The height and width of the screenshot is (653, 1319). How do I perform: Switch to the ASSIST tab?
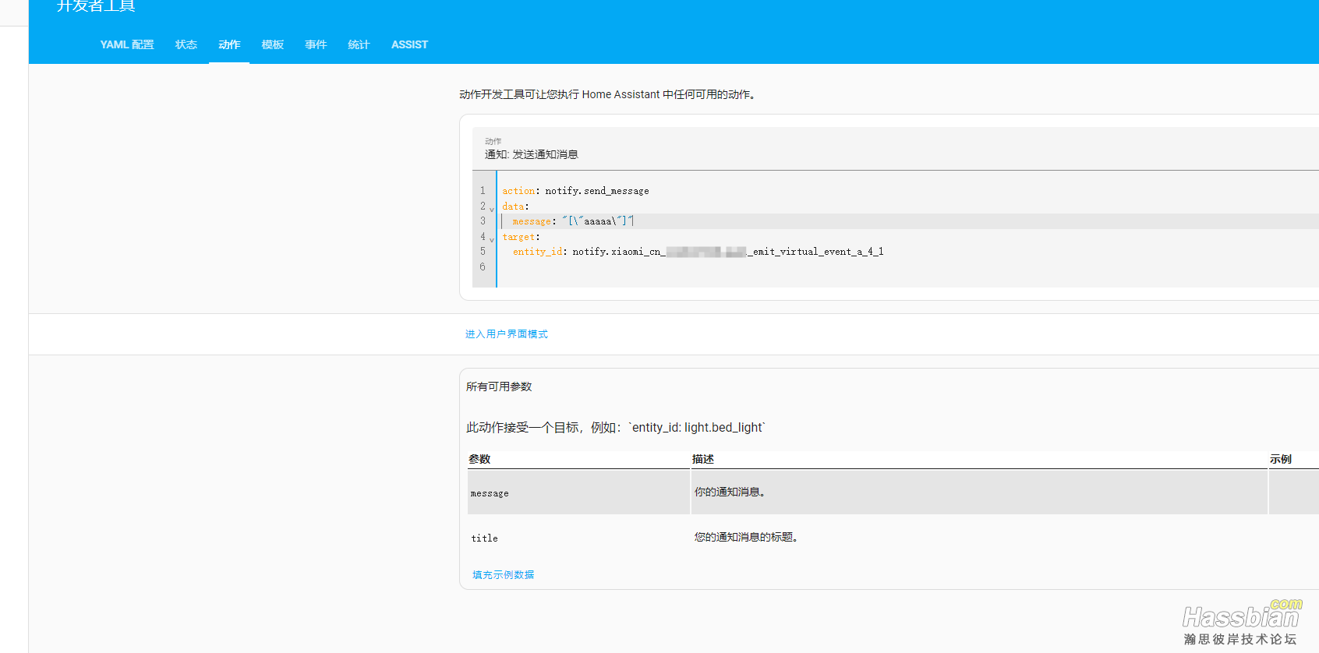point(409,44)
